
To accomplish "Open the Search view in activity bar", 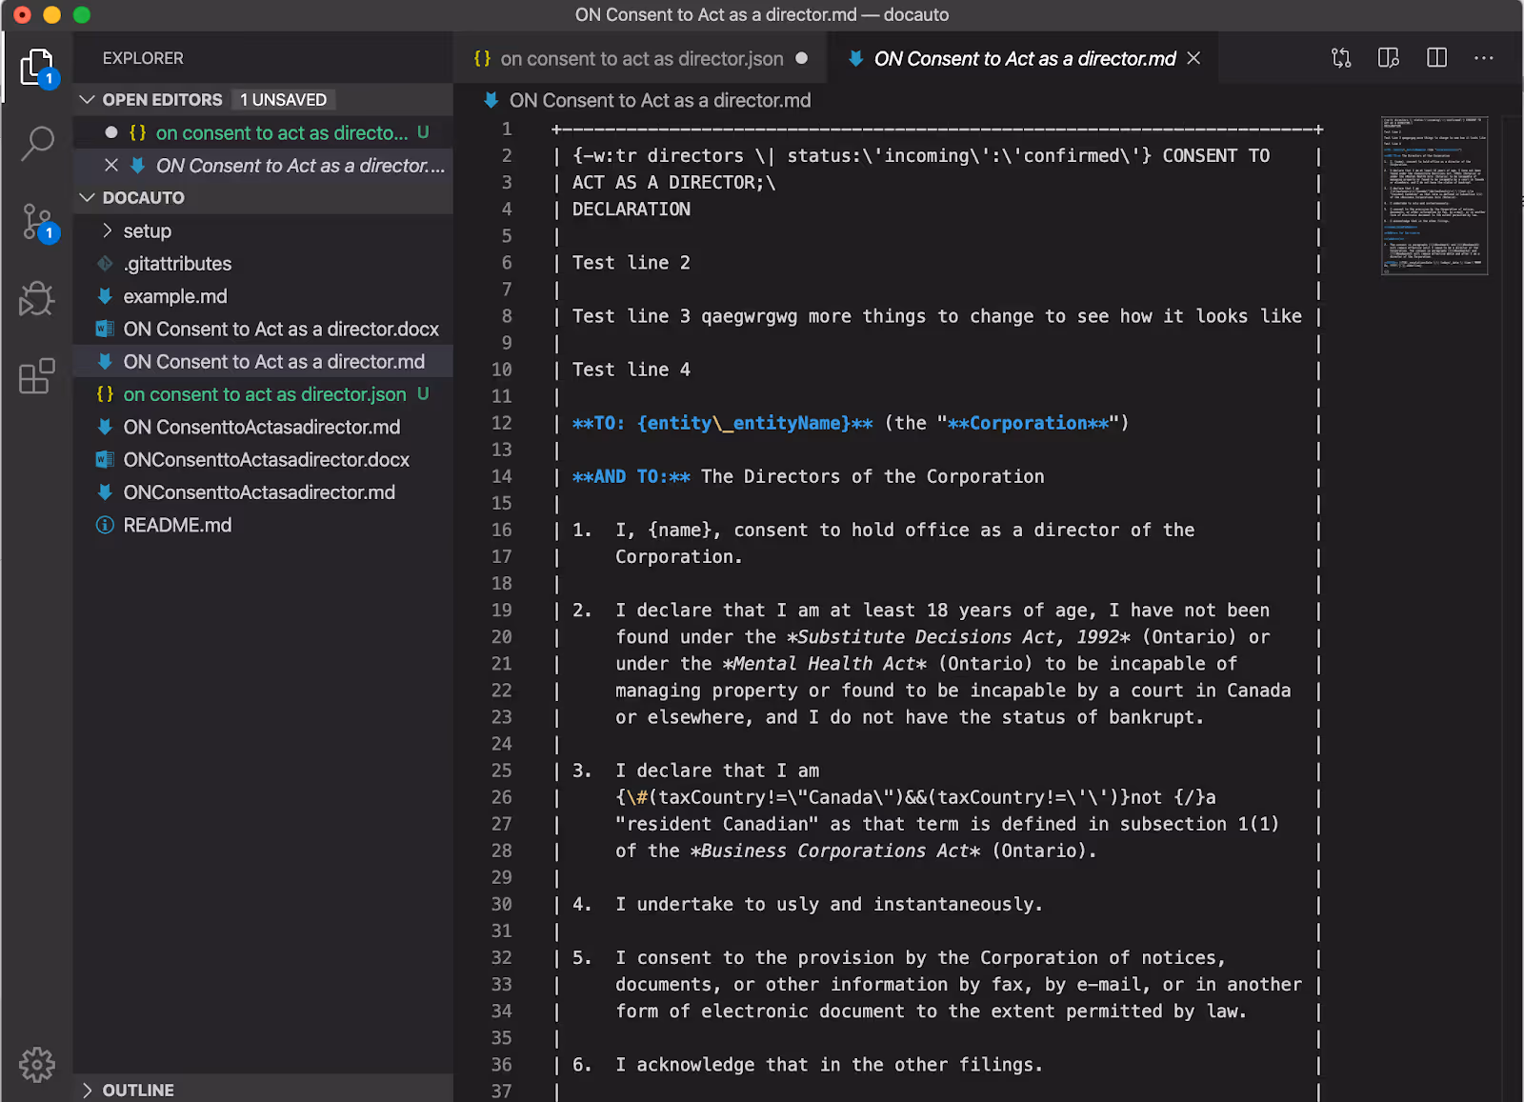I will [37, 143].
